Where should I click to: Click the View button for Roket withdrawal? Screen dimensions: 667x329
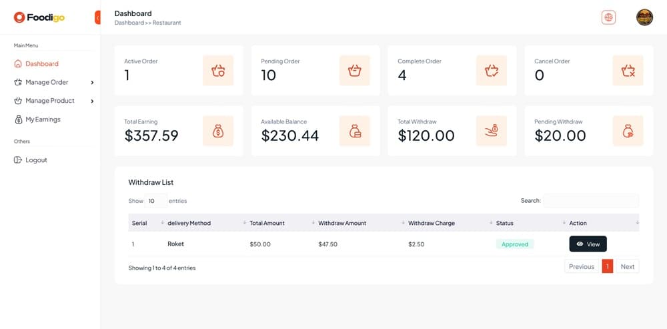click(x=588, y=244)
